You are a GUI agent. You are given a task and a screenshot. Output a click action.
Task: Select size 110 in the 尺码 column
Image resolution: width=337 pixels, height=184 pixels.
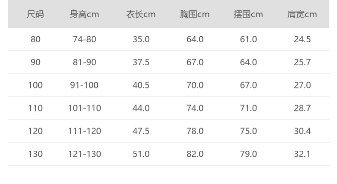tap(35, 108)
